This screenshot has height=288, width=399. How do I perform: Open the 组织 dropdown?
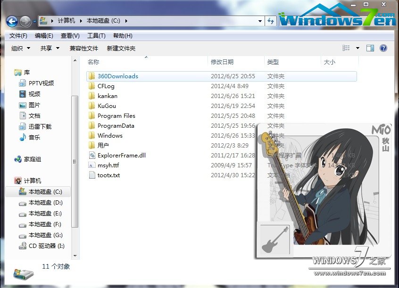coord(21,49)
